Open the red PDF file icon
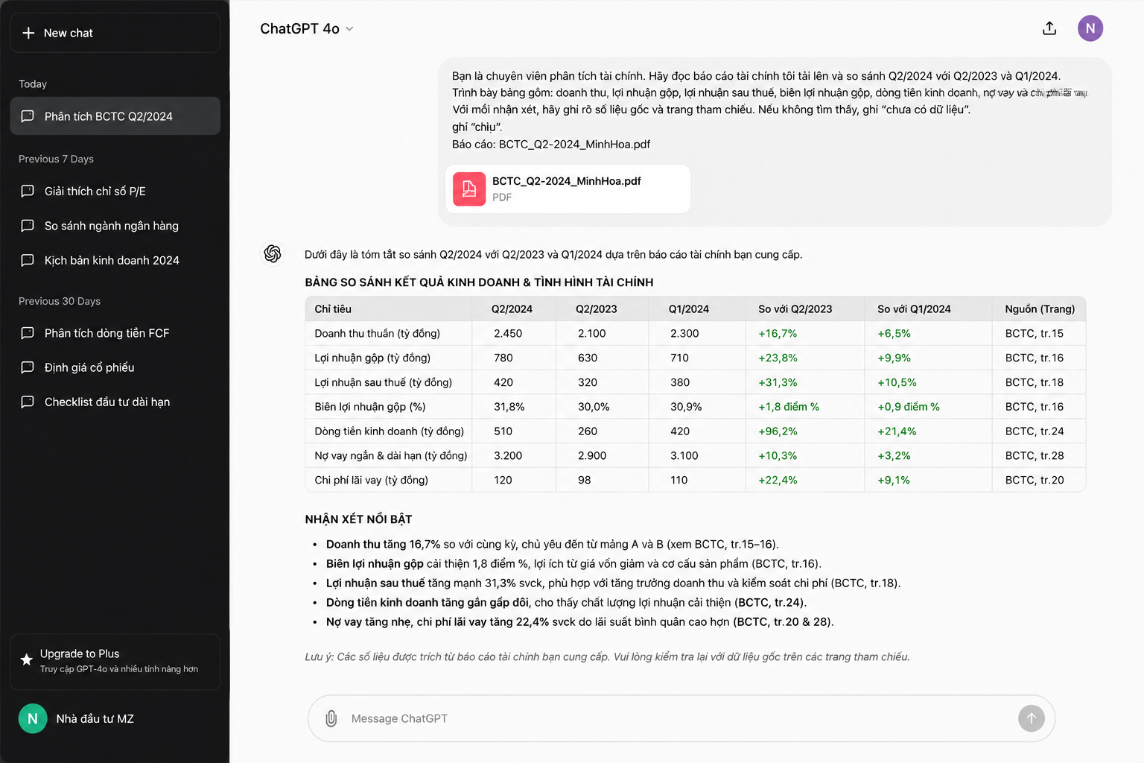1144x763 pixels. coord(469,189)
